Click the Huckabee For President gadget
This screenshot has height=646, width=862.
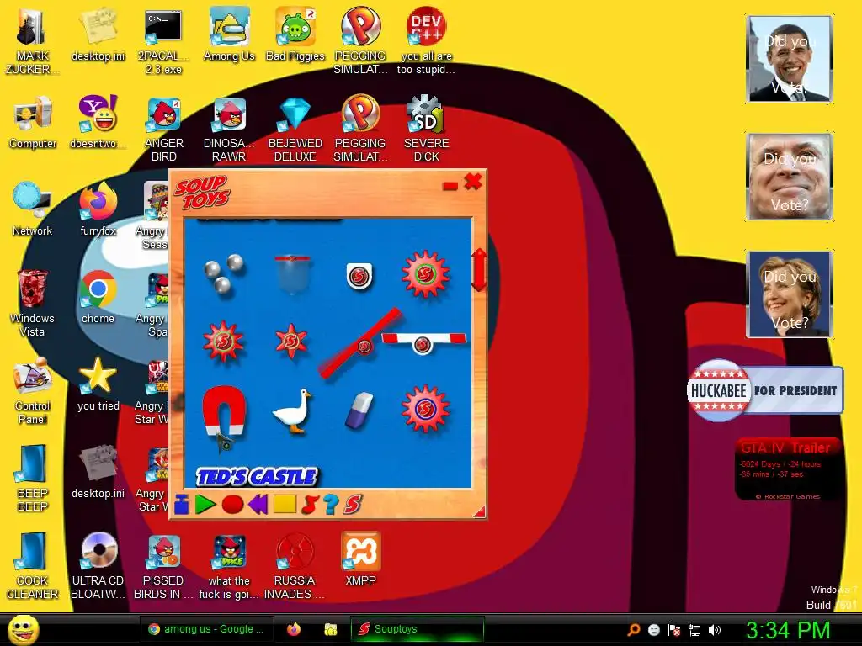pos(764,390)
